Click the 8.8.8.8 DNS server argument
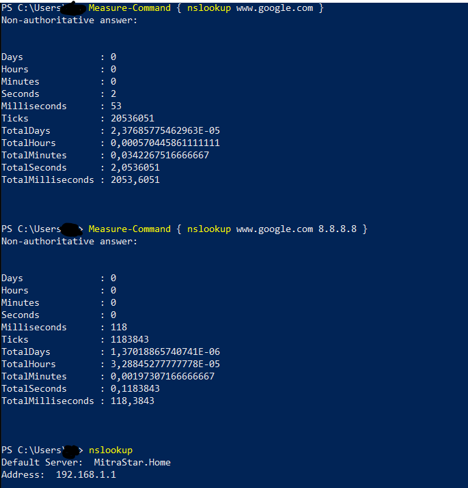 pos(338,229)
